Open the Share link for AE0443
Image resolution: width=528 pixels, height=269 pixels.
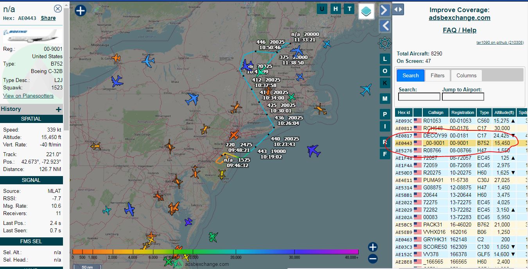coord(48,18)
